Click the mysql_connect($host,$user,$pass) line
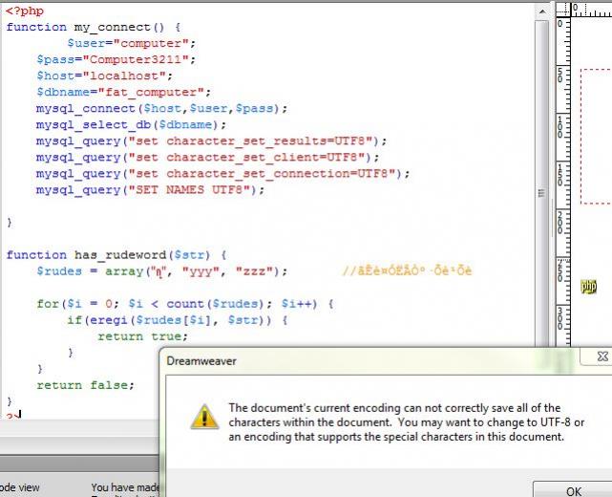This screenshot has width=612, height=497. click(161, 108)
